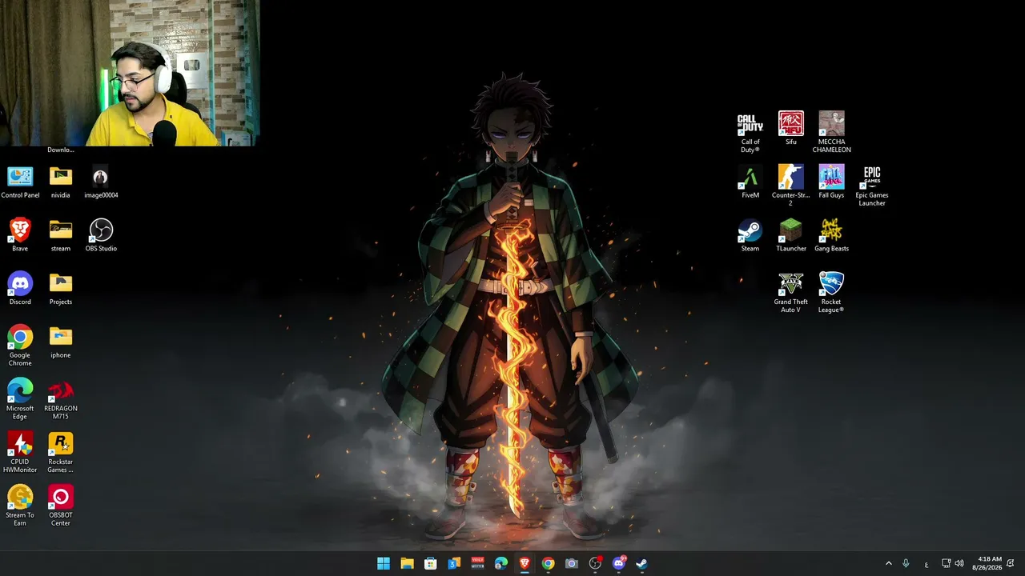Launch OBS Studio from the desktop

pos(101,236)
